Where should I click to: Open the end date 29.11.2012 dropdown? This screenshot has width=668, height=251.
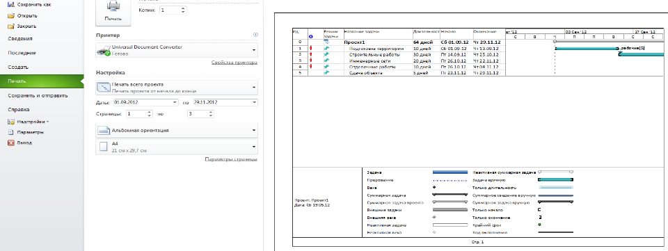pos(255,102)
